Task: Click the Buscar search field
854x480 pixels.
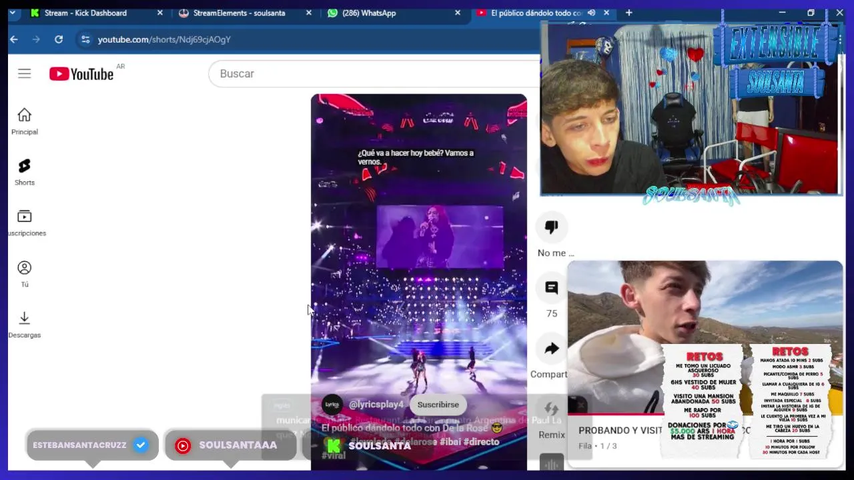Action: pos(374,73)
